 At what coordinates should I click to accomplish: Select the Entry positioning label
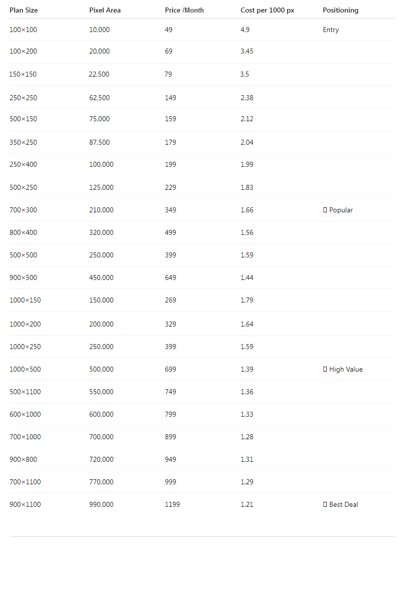[x=331, y=30]
